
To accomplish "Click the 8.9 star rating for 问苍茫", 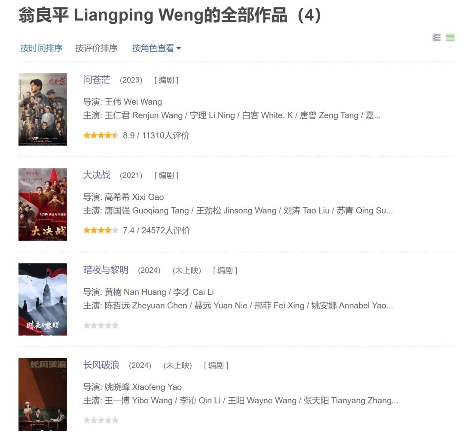I will click(x=101, y=135).
